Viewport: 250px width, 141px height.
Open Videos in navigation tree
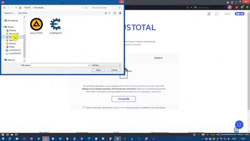(12, 47)
